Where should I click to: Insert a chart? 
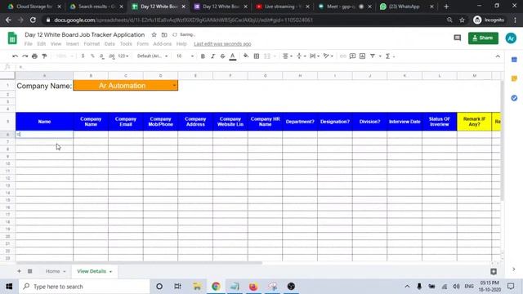pyautogui.click(x=363, y=56)
